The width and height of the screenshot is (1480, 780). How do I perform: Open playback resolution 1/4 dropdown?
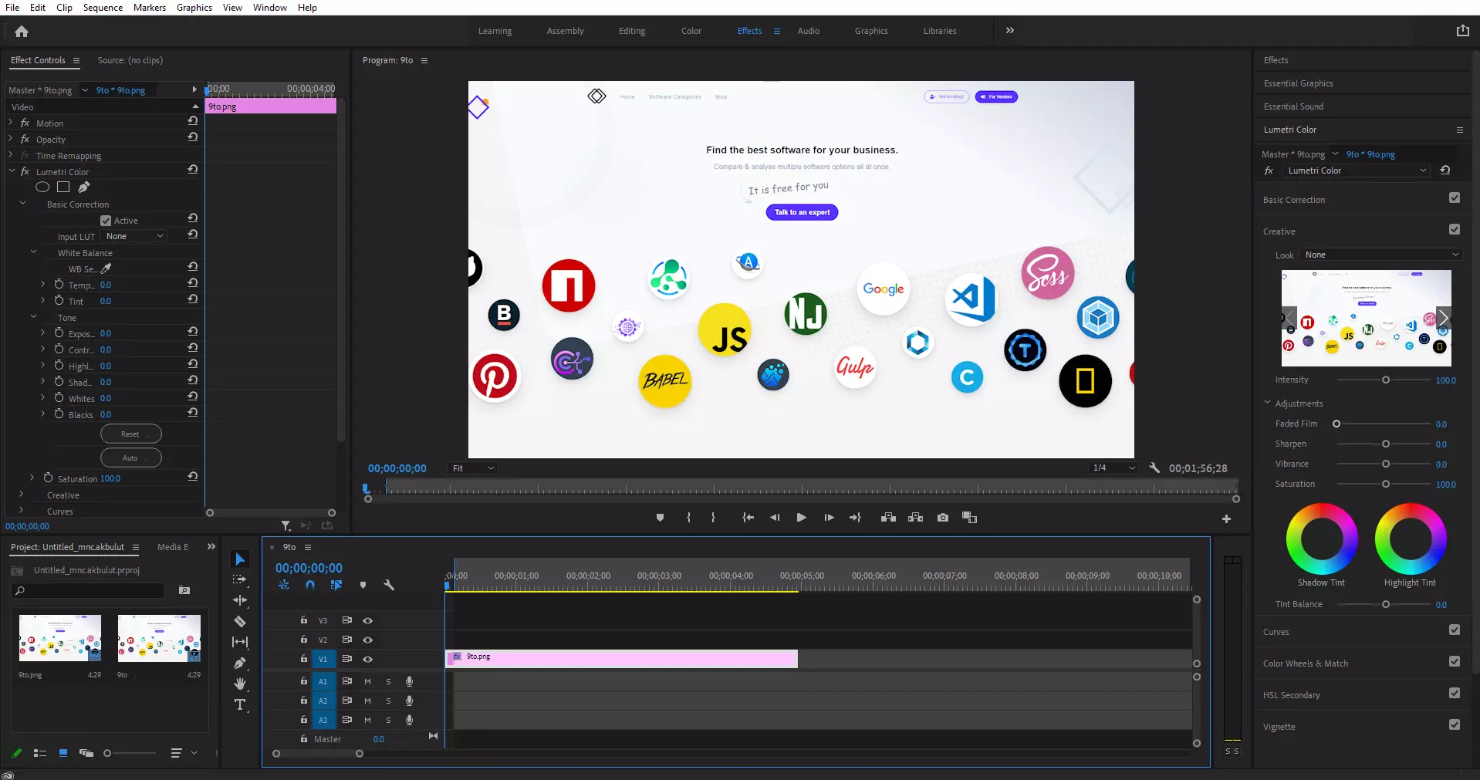1114,468
